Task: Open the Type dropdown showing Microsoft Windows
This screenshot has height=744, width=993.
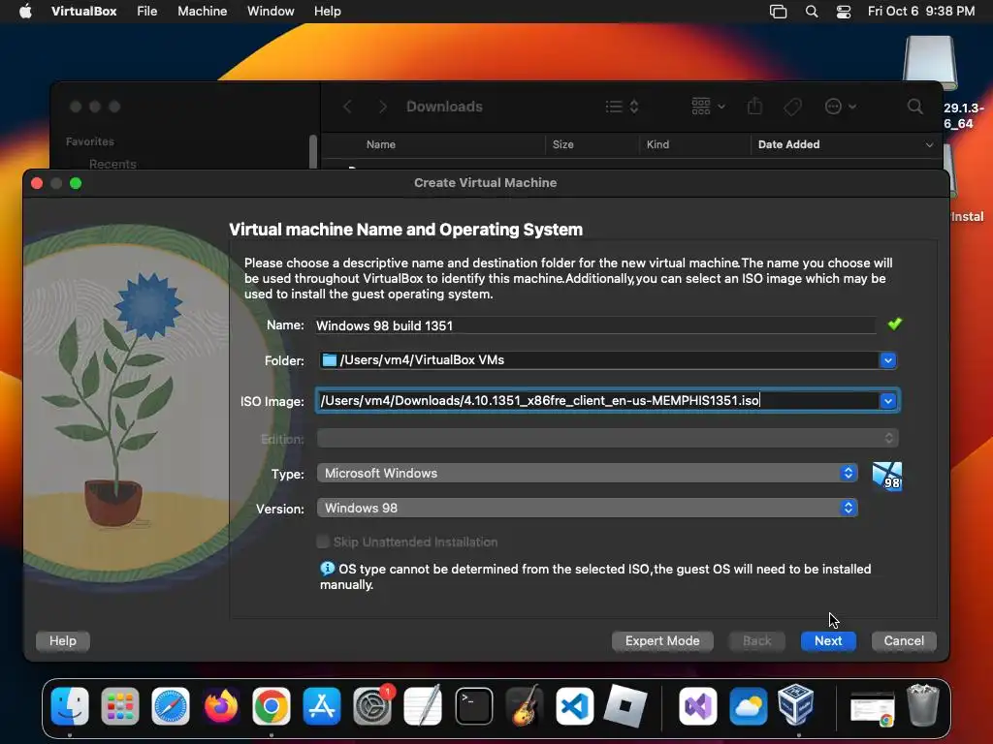Action: 588,473
